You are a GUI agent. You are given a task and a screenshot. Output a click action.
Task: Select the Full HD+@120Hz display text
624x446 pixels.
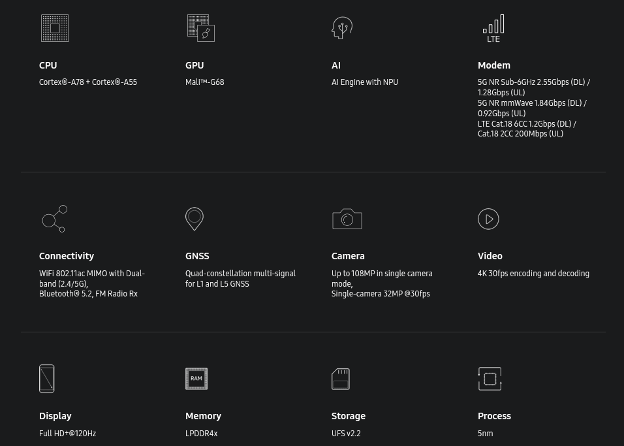[x=67, y=434]
